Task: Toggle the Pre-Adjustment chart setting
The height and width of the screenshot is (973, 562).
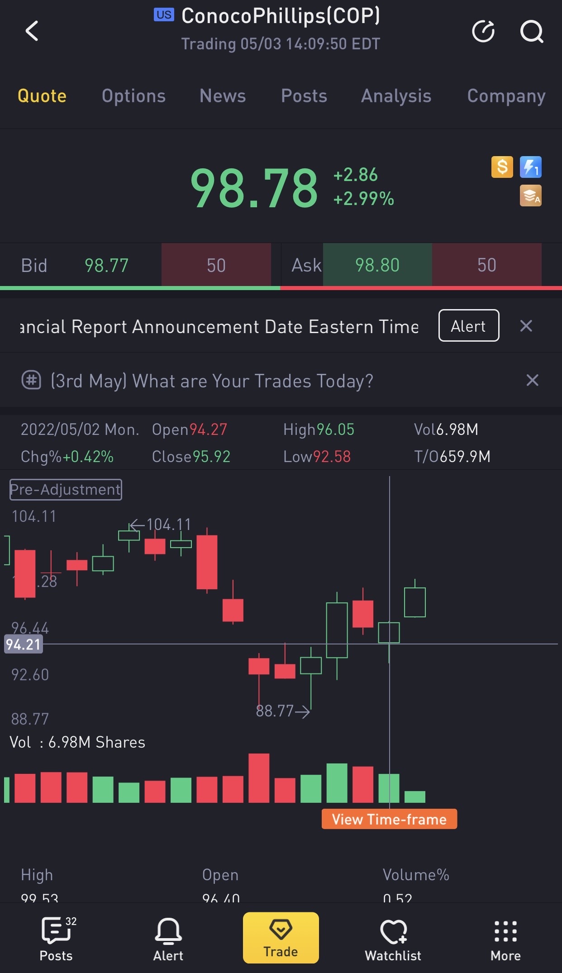Action: [66, 490]
